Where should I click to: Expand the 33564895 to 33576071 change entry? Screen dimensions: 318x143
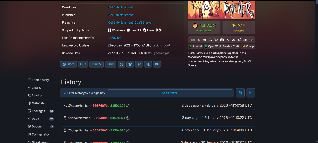click(x=158, y=118)
